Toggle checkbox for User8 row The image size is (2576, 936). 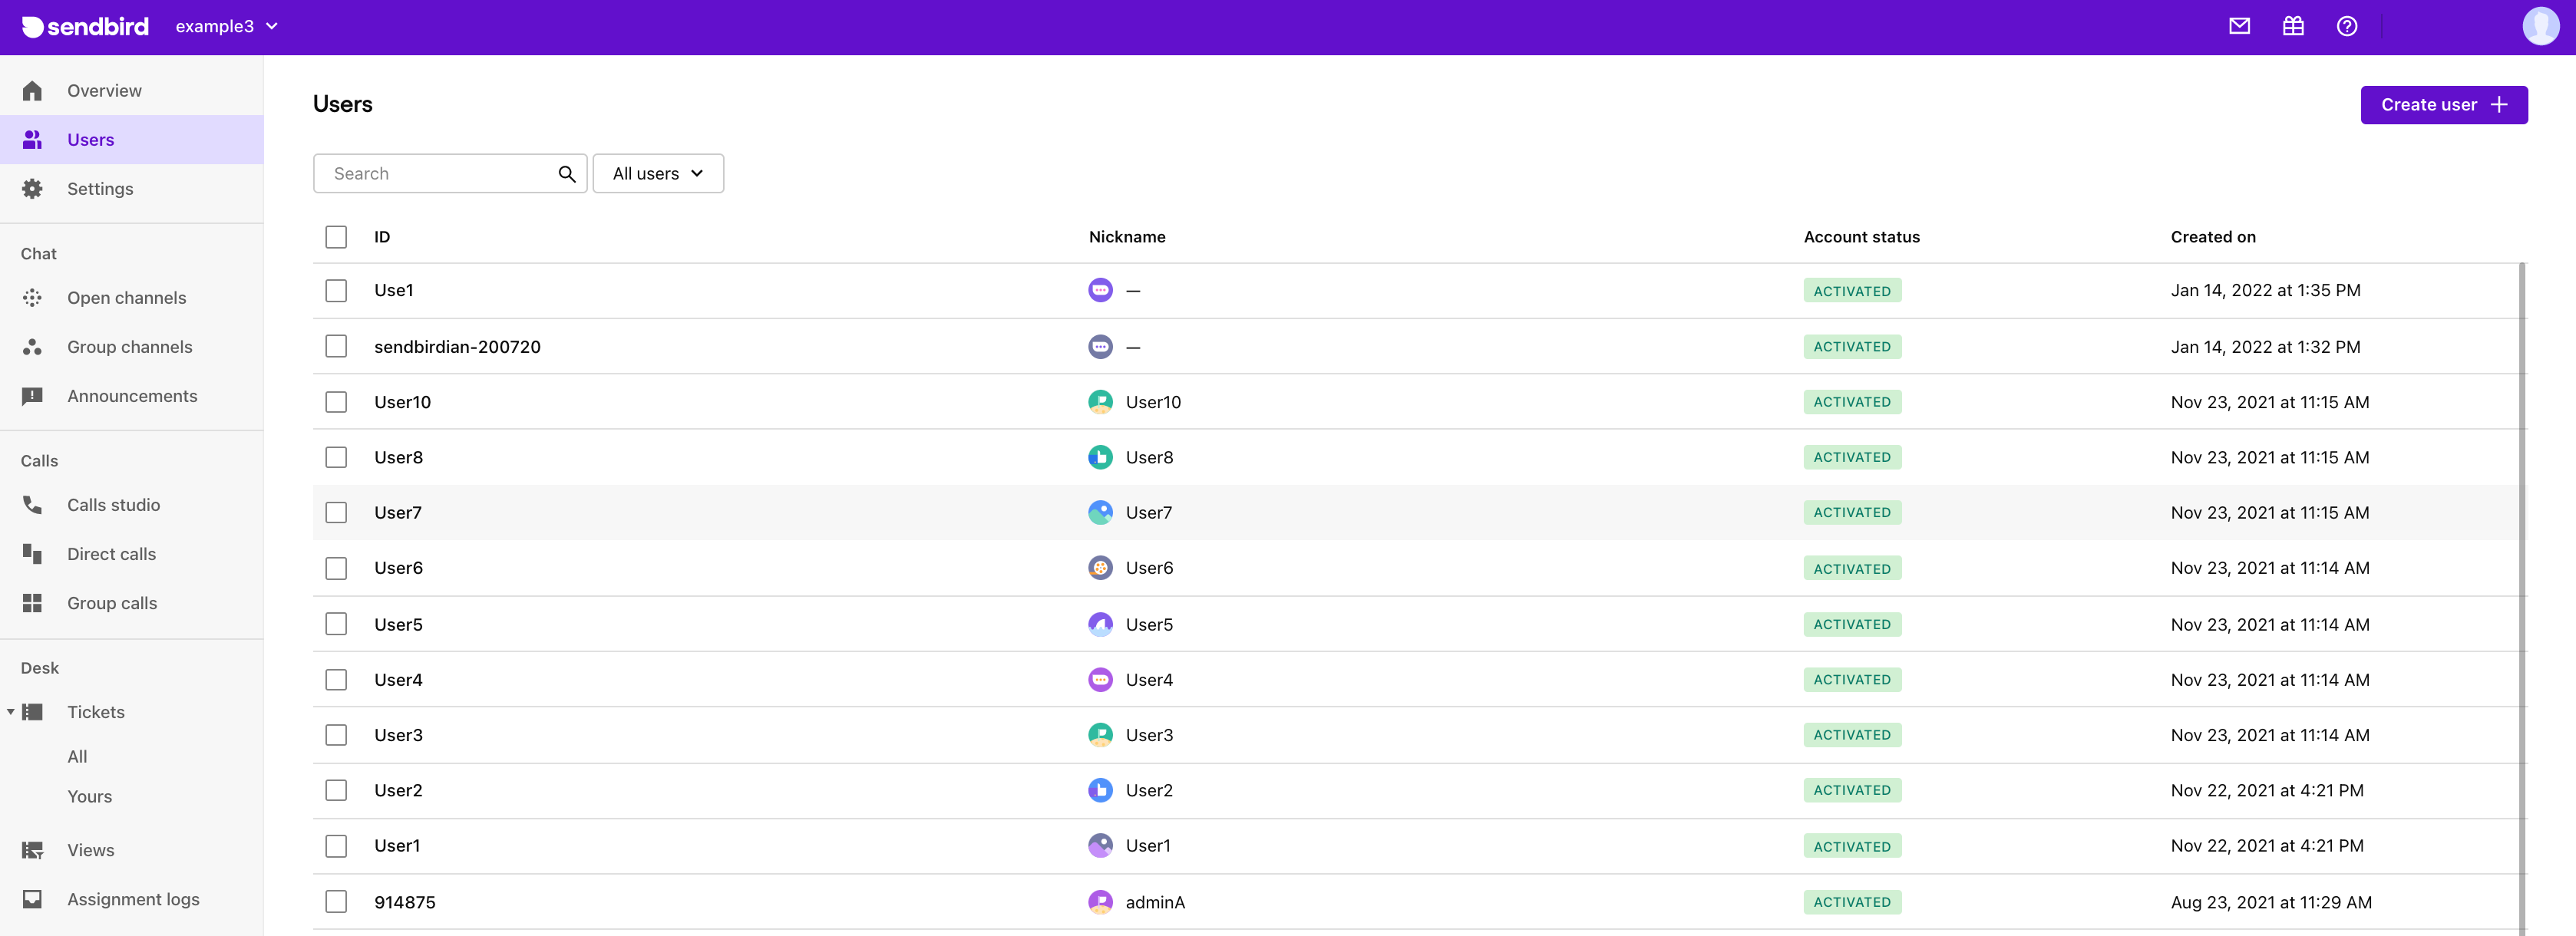(x=335, y=456)
